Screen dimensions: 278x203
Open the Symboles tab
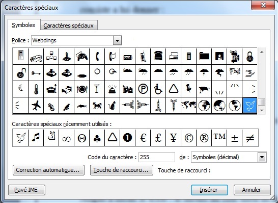tap(23, 25)
